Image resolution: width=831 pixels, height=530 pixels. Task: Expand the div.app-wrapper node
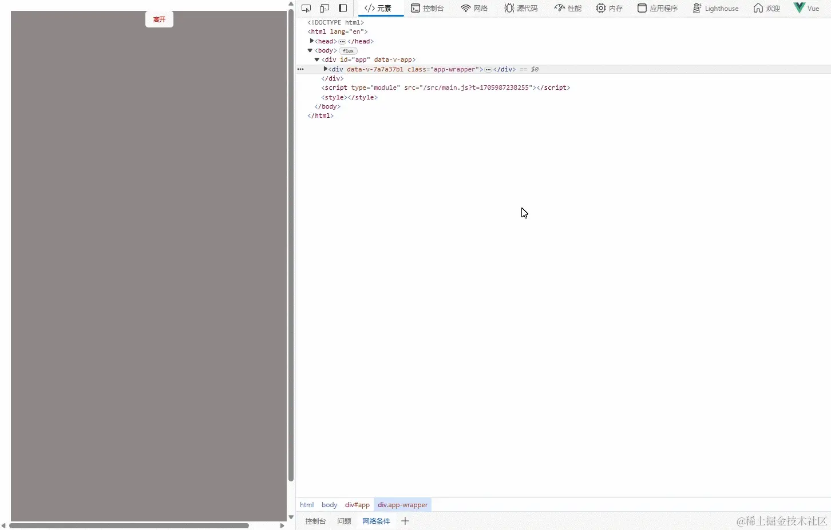click(326, 69)
